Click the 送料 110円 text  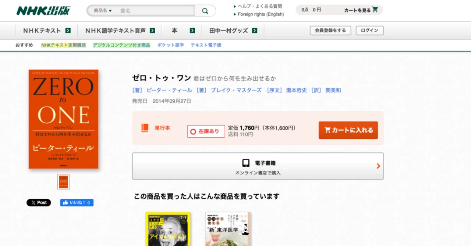(x=241, y=134)
